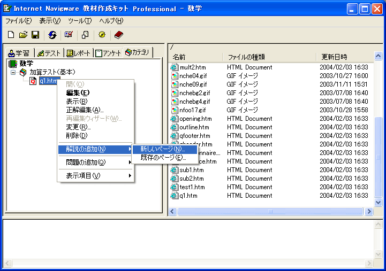Viewport: 386px width, 271px height.
Task: Collapse the 加算テスト(基本) tree node
Action: pos(13,72)
